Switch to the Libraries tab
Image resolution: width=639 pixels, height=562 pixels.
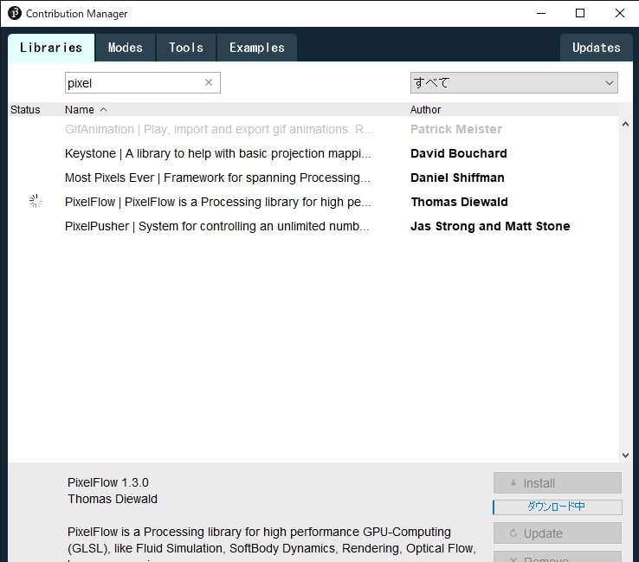click(51, 48)
